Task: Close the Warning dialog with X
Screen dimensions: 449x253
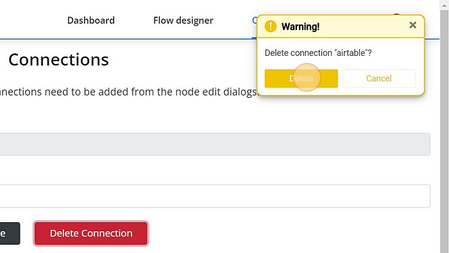Action: tap(412, 25)
